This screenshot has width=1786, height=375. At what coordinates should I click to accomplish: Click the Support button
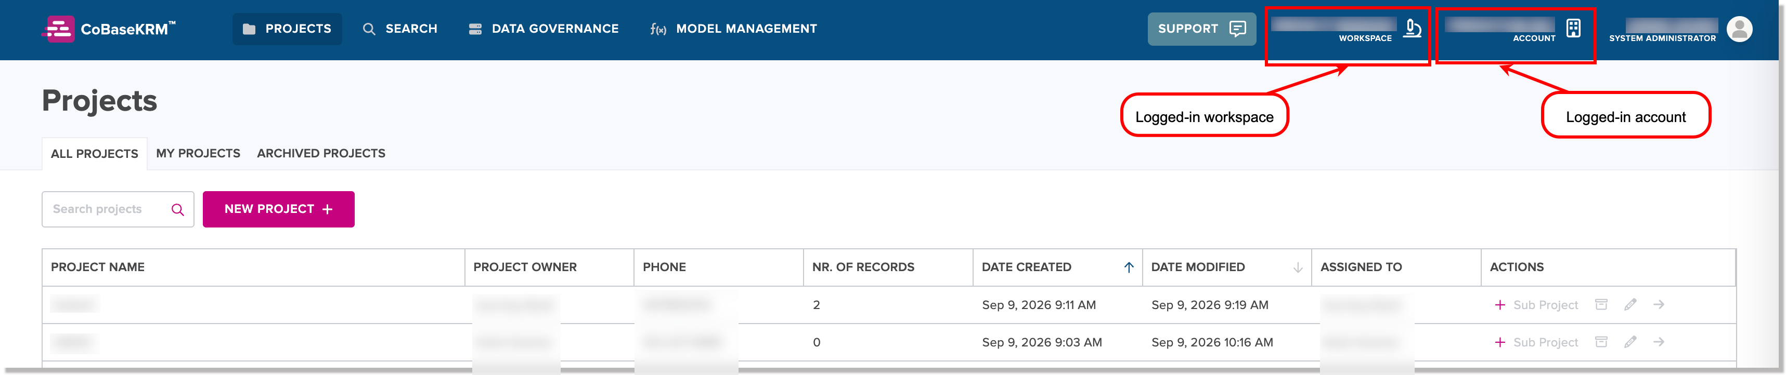point(1201,29)
